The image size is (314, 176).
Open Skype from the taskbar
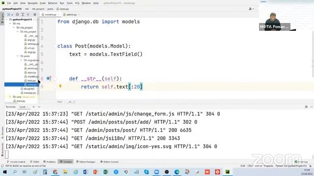(x=146, y=172)
